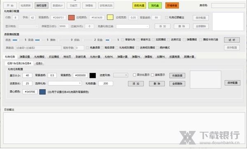Open the pale yellow border color swatch
The image size is (247, 149).
point(110,17)
